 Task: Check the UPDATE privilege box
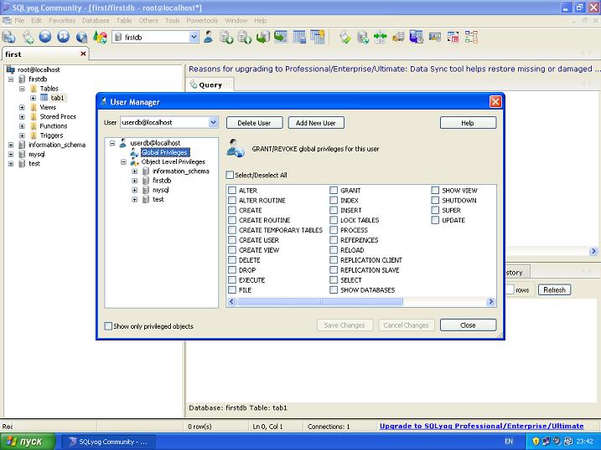pyautogui.click(x=435, y=220)
